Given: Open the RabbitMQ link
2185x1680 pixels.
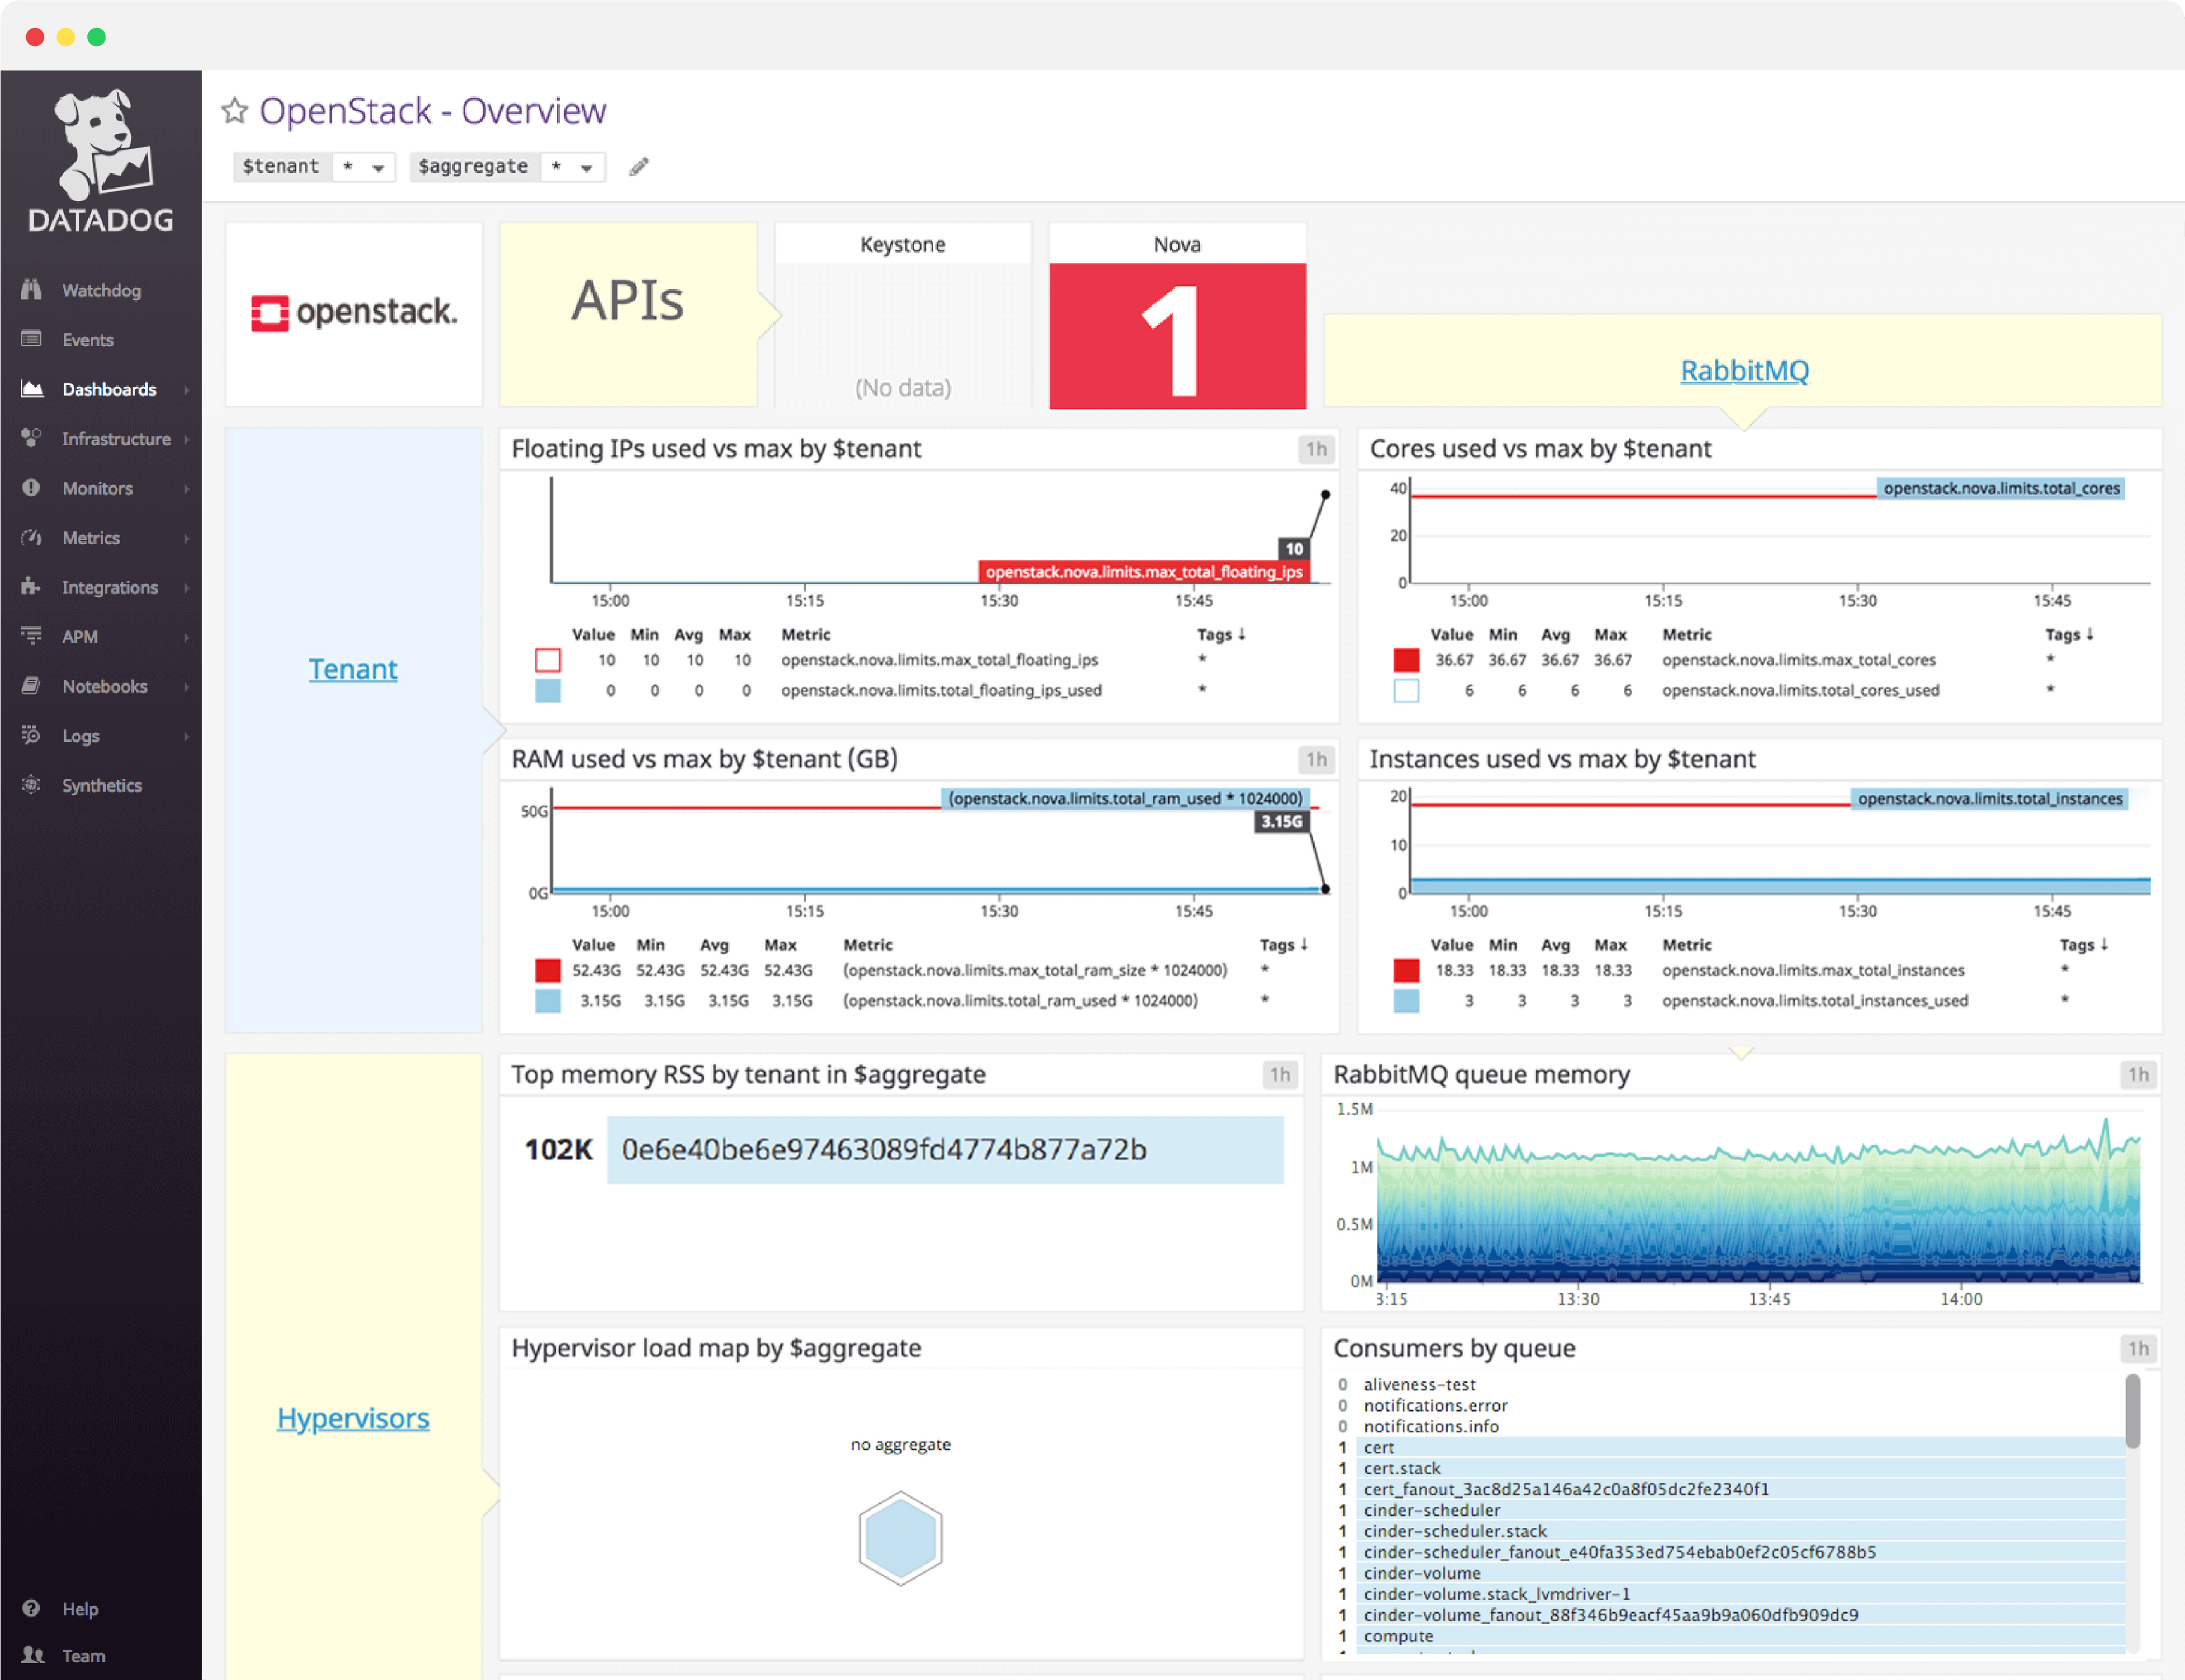Looking at the screenshot, I should (1744, 370).
